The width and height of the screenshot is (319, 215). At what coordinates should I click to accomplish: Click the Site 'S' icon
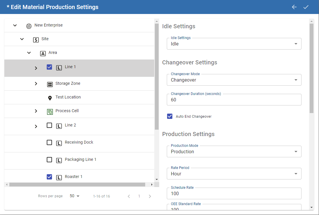click(36, 40)
